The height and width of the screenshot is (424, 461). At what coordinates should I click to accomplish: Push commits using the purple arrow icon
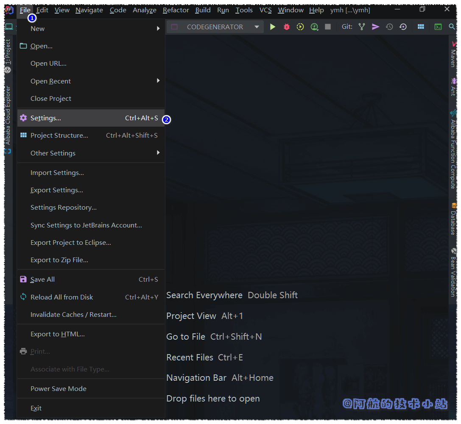pyautogui.click(x=375, y=26)
